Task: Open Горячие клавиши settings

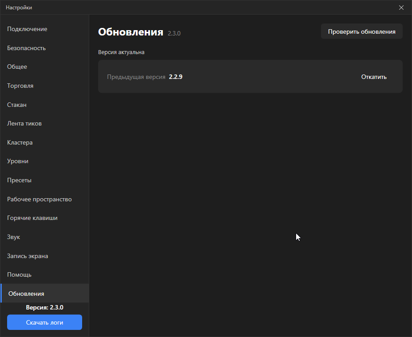Action: coord(45,218)
